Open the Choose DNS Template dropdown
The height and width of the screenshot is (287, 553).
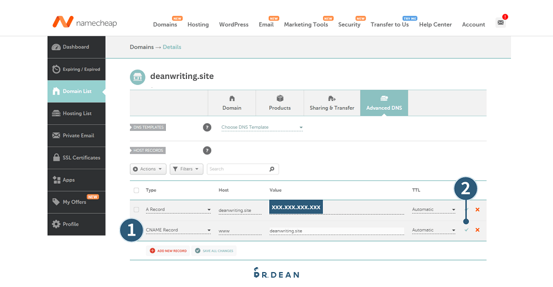click(262, 127)
